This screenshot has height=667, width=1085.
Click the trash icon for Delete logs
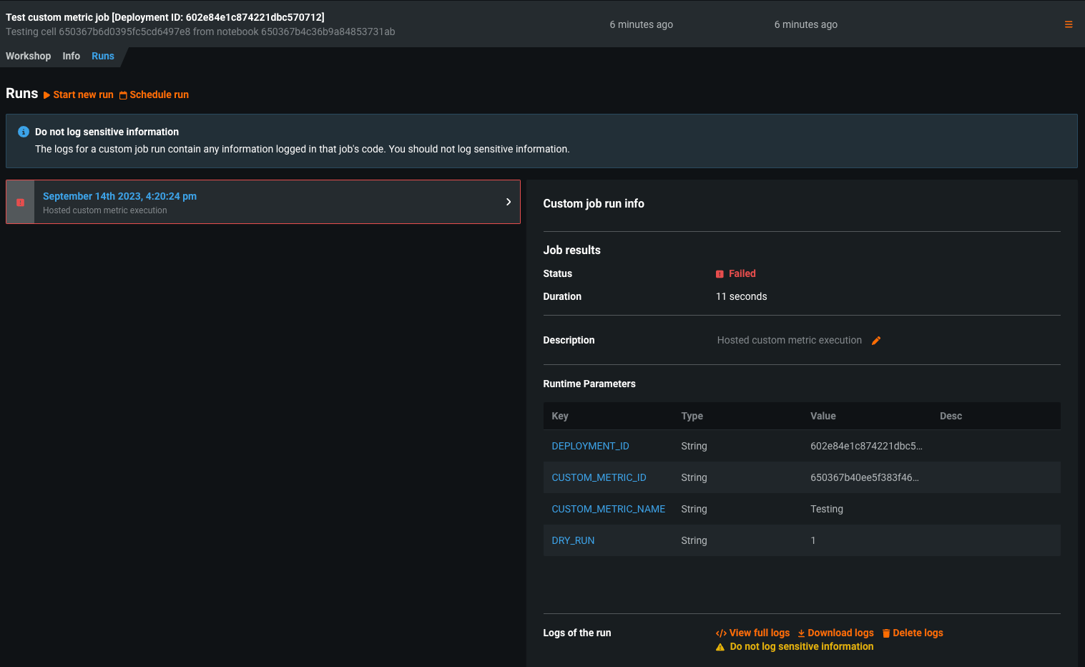886,633
